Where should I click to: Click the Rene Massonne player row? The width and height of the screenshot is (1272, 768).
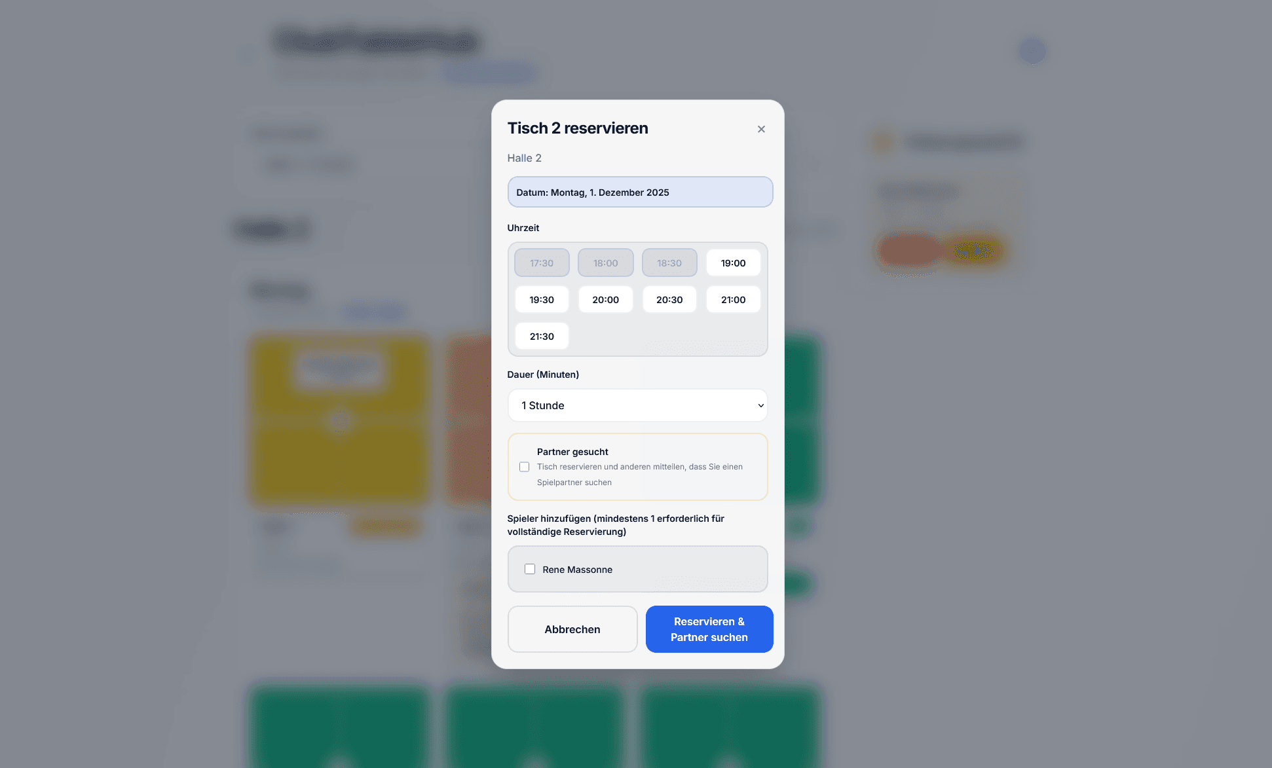point(637,569)
